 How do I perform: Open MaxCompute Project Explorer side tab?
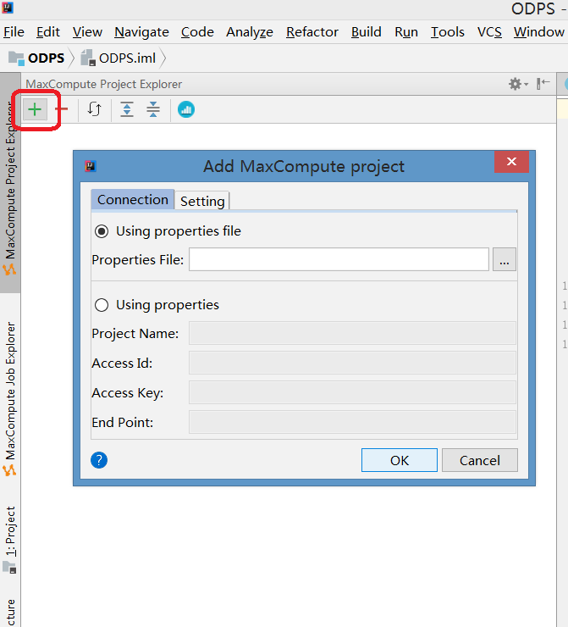point(10,183)
